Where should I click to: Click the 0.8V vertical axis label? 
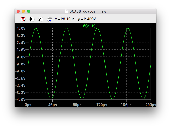[x=21, y=57]
